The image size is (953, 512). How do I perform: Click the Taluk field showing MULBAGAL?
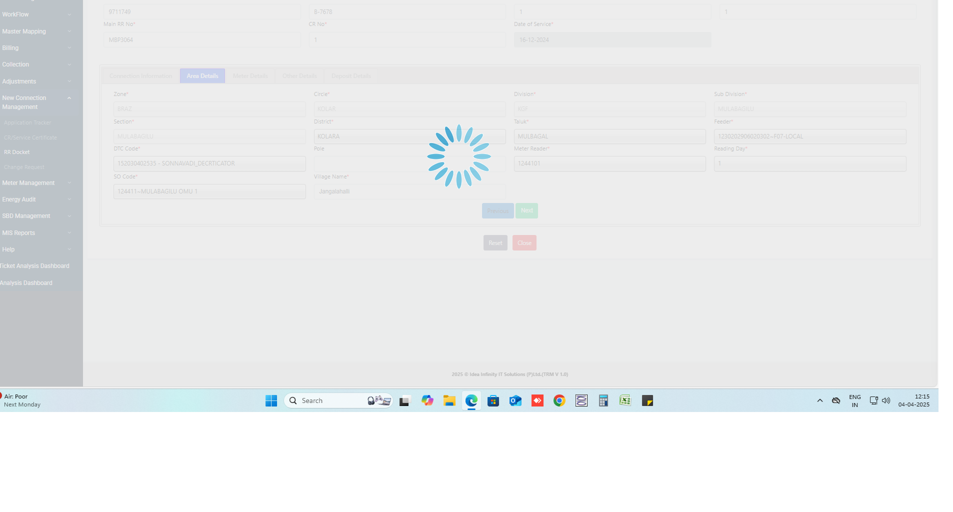(610, 136)
